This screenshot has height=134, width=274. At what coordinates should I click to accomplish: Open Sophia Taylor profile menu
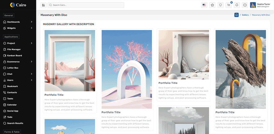click(x=260, y=5)
